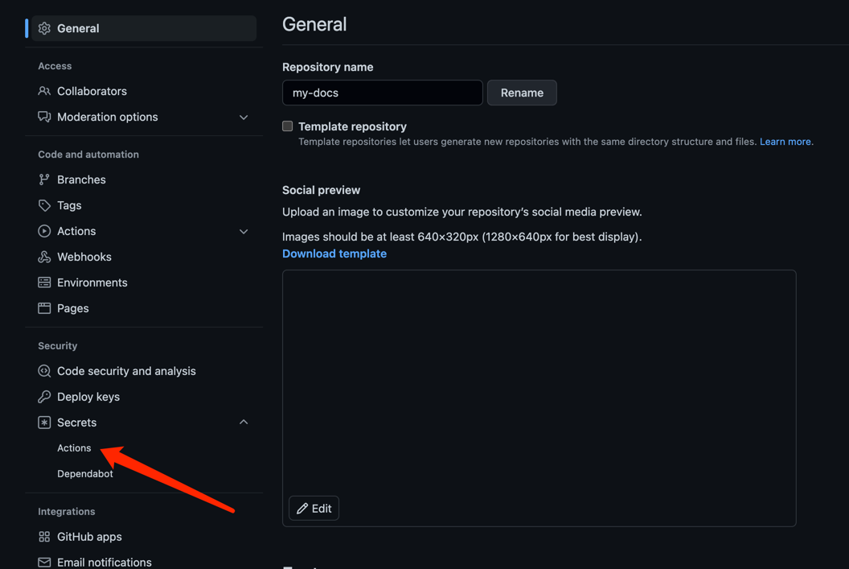Open Dependabot under Secrets
Viewport: 849px width, 569px height.
pyautogui.click(x=85, y=473)
